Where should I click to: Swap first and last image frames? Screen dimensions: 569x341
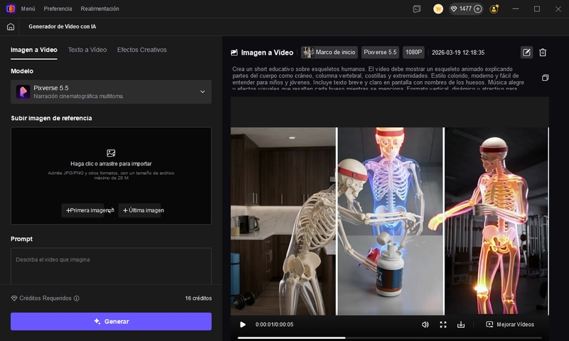point(111,210)
